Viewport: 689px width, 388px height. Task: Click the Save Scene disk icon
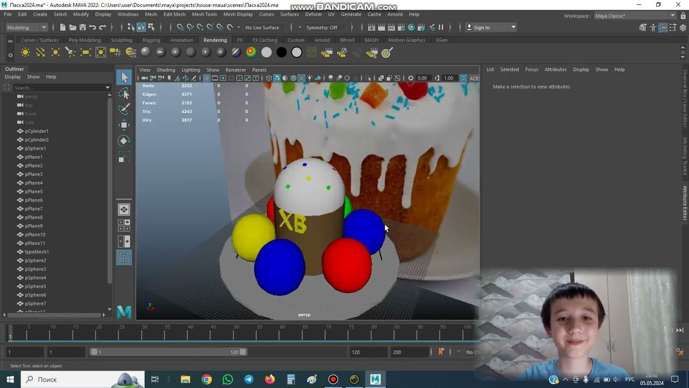coord(82,27)
